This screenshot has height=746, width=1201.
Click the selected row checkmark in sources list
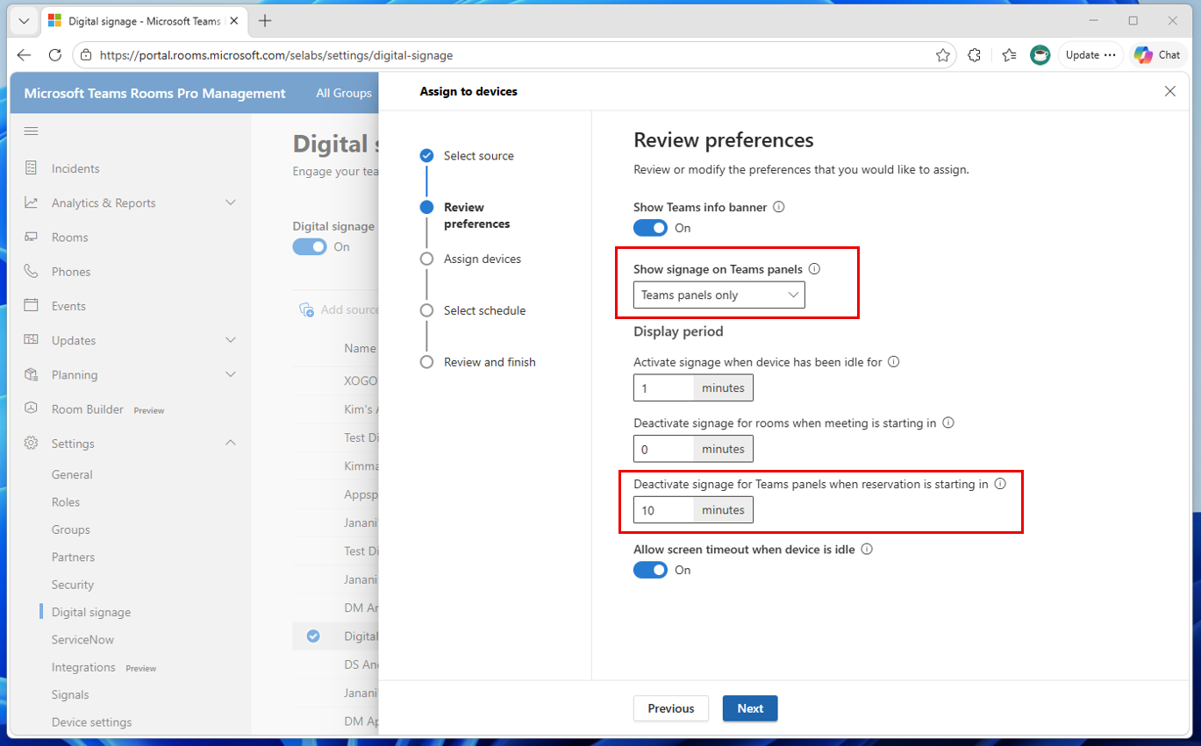(x=313, y=636)
